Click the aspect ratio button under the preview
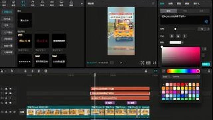The height and width of the screenshot is (120, 213). point(148,63)
